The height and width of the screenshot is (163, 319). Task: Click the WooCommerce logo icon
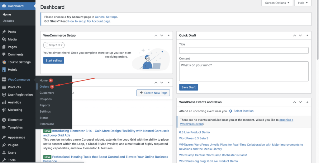click(x=4, y=80)
